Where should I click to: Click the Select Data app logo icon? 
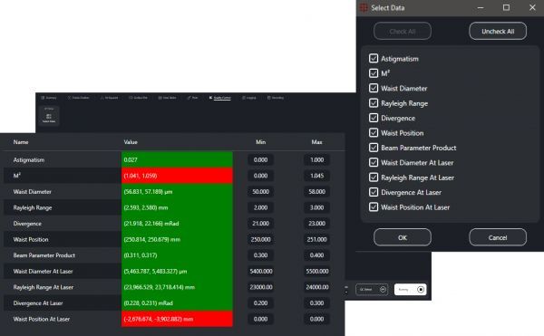point(364,7)
